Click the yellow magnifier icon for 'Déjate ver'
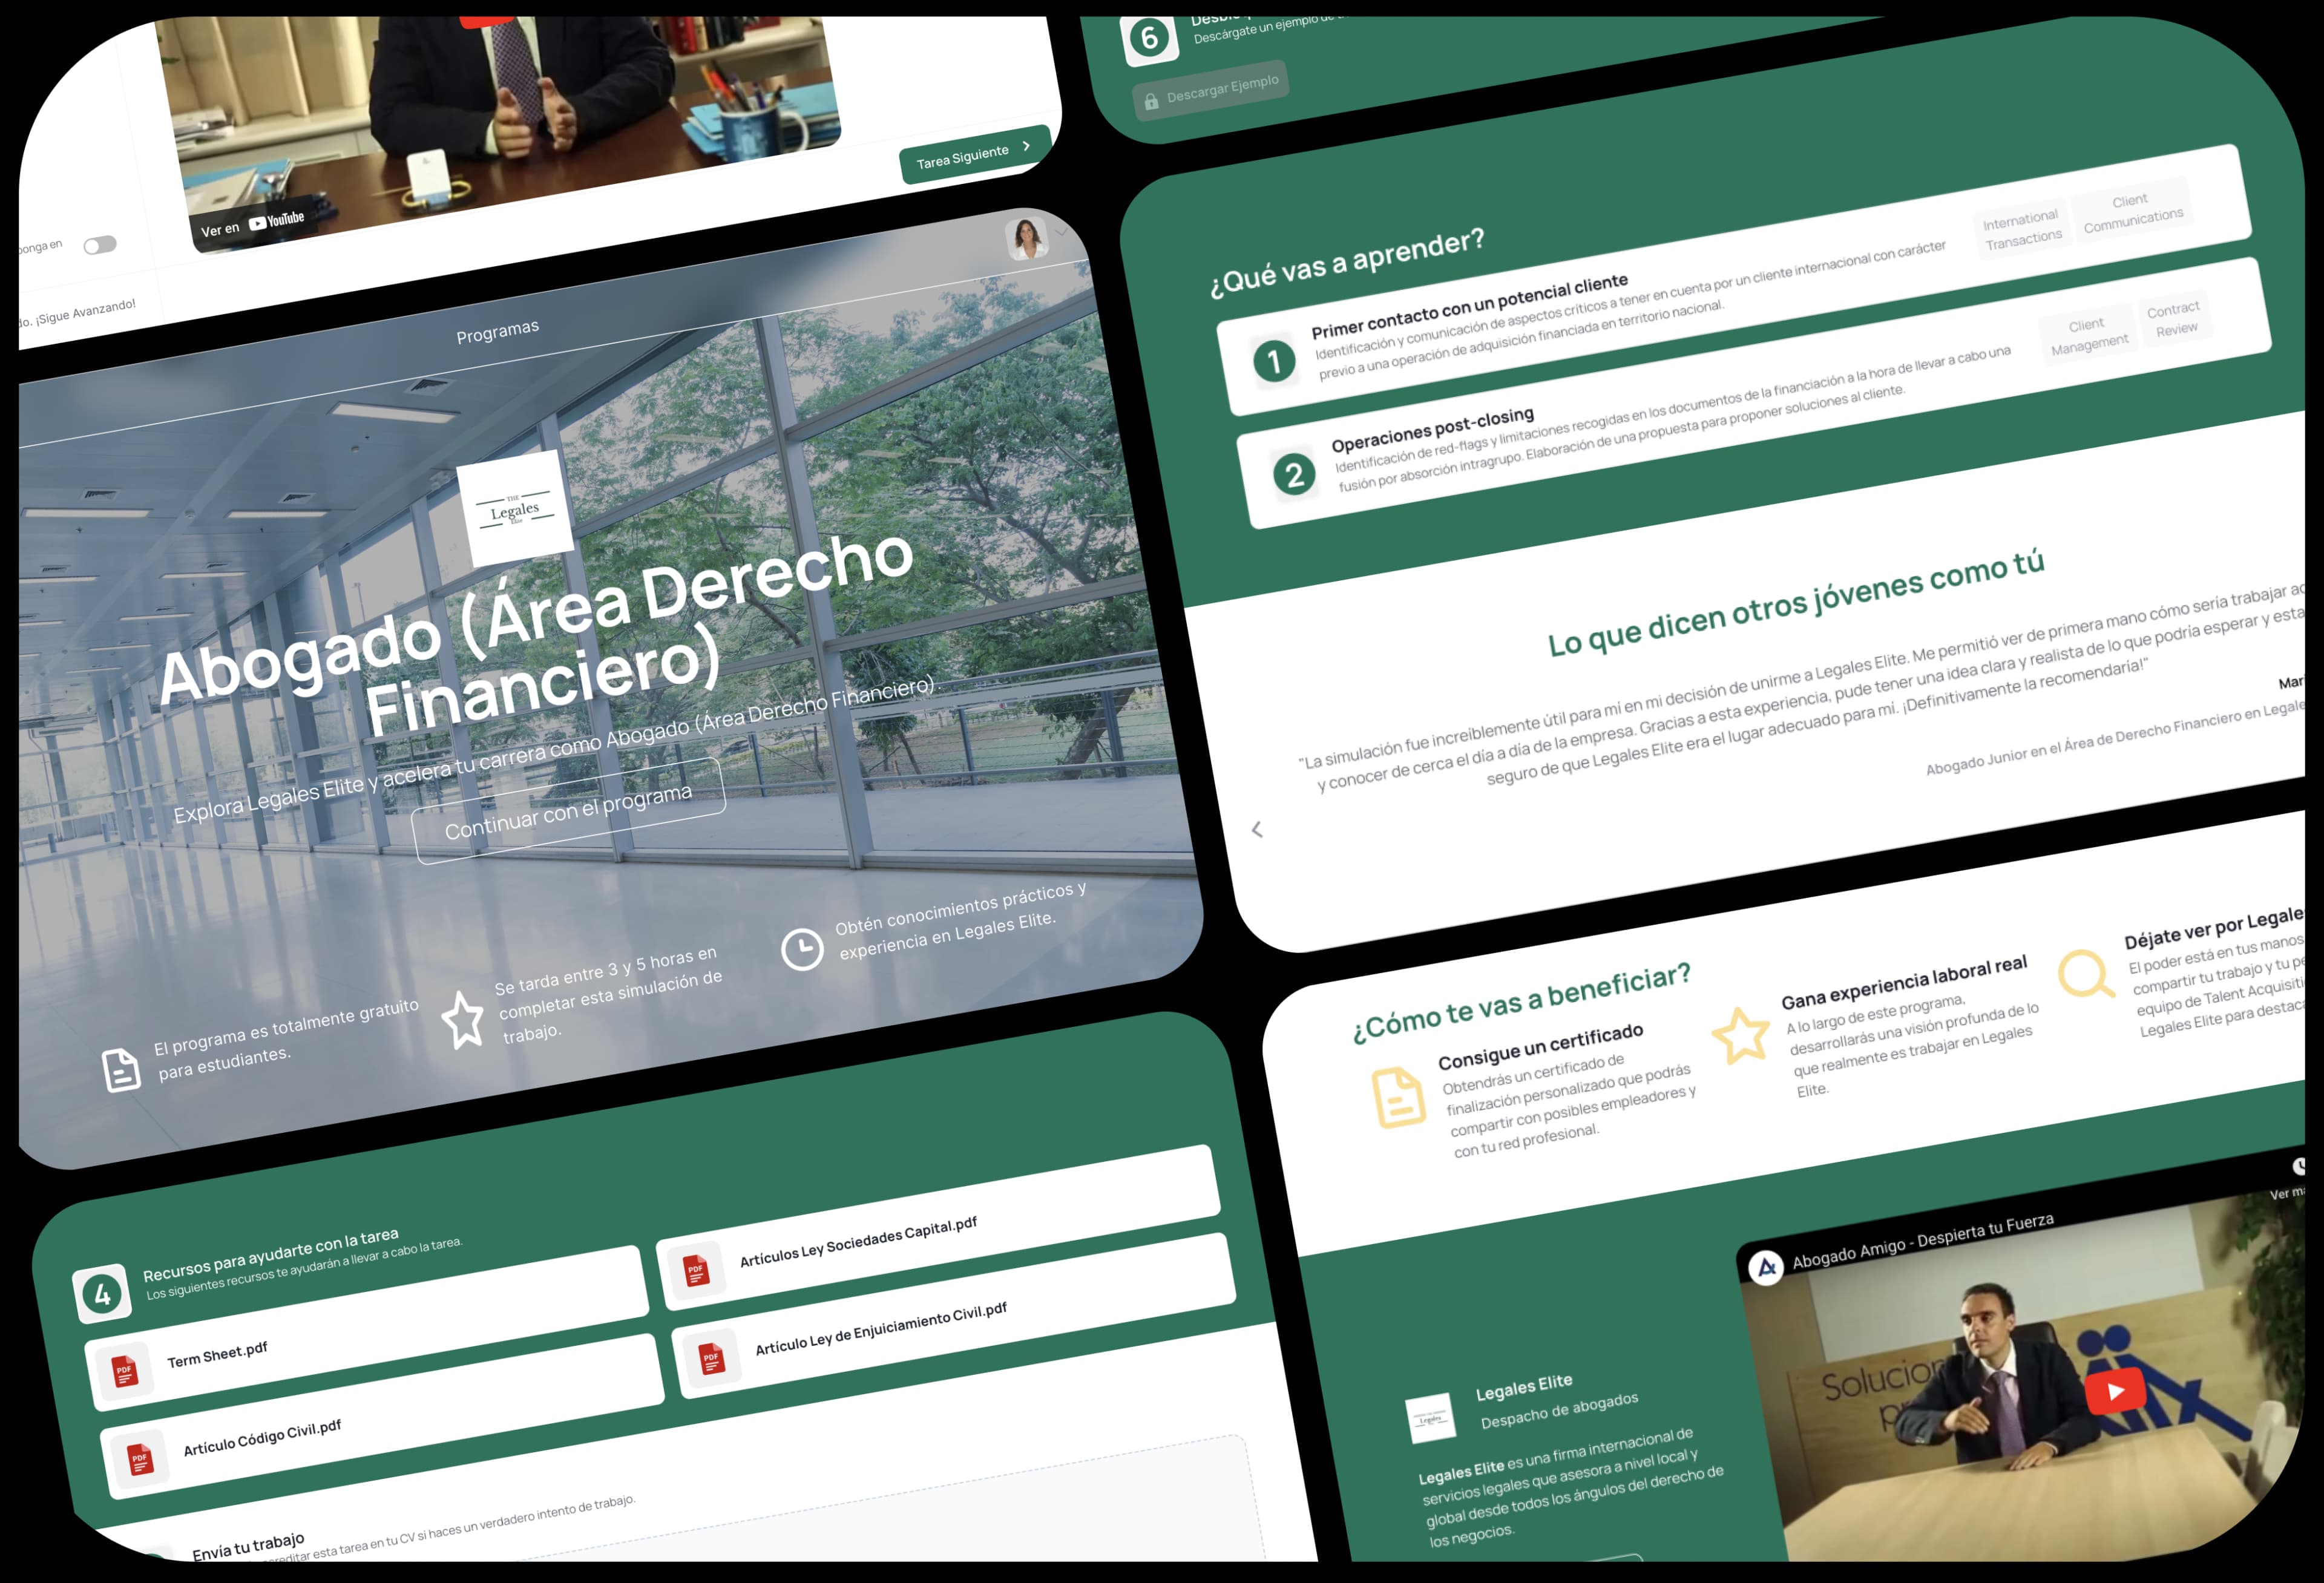The height and width of the screenshot is (1583, 2324). [2086, 972]
